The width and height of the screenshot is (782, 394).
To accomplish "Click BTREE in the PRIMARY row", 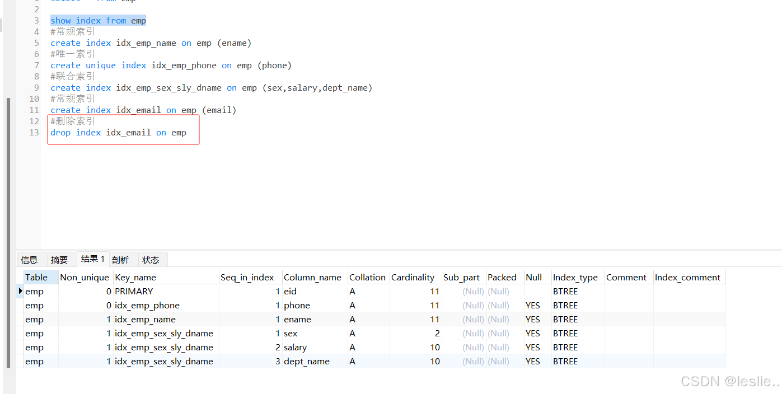I will click(x=578, y=291).
